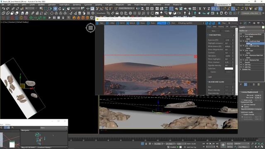Click first fire icon in third toolbar row
The width and height of the screenshot is (265, 149).
74,17
